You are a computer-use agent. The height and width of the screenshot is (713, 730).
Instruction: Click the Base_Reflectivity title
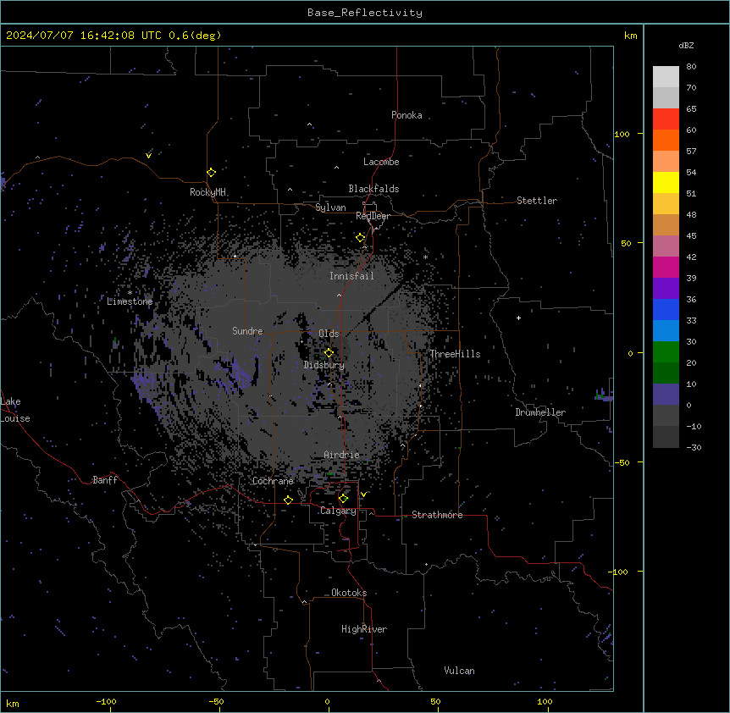[x=365, y=13]
